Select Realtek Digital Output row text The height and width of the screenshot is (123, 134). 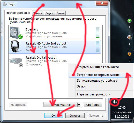[x=41, y=58]
